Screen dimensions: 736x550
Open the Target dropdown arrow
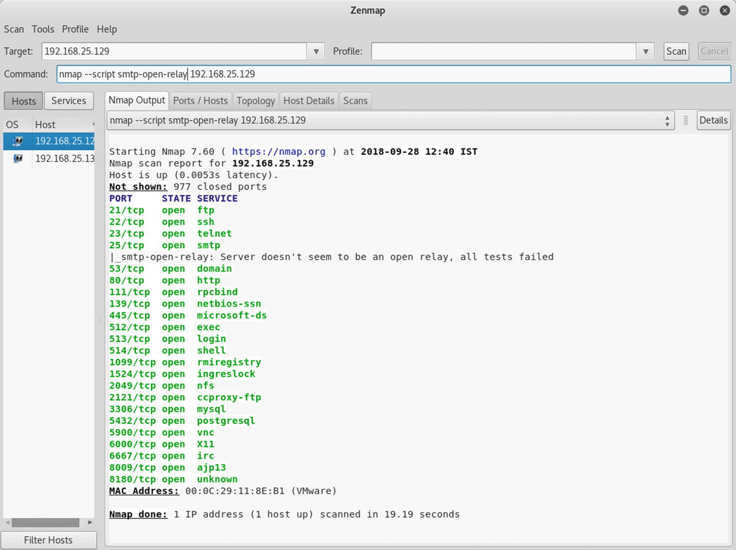coord(316,51)
